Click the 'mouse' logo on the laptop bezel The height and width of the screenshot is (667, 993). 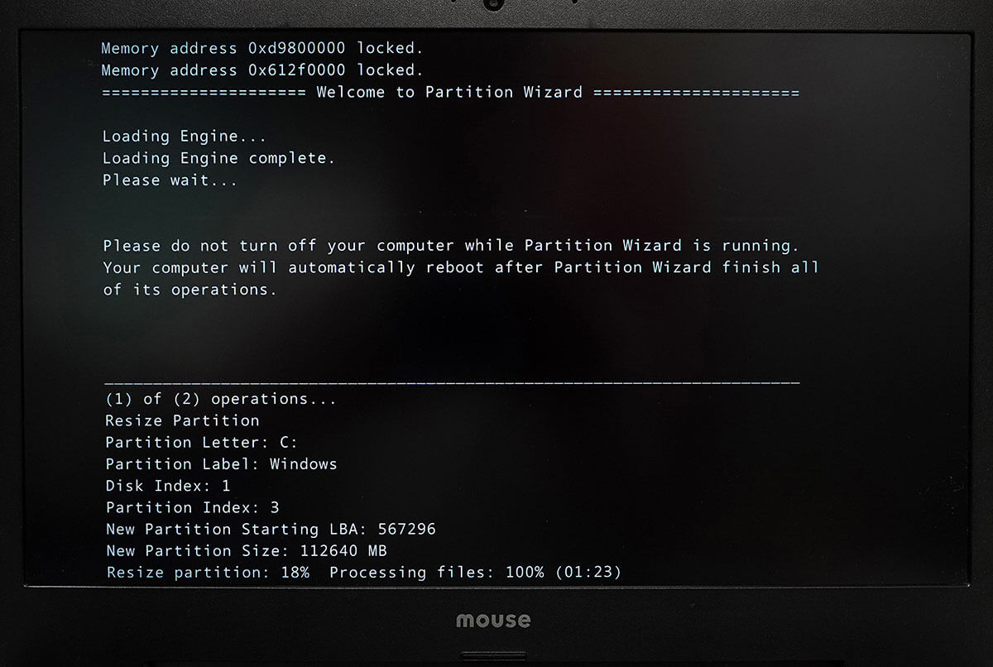coord(493,621)
